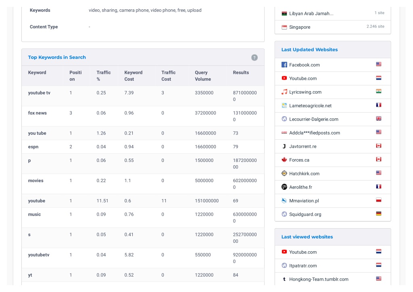The height and width of the screenshot is (292, 413).
Task: Visit Aerolithe.fr
Action: pyautogui.click(x=300, y=187)
